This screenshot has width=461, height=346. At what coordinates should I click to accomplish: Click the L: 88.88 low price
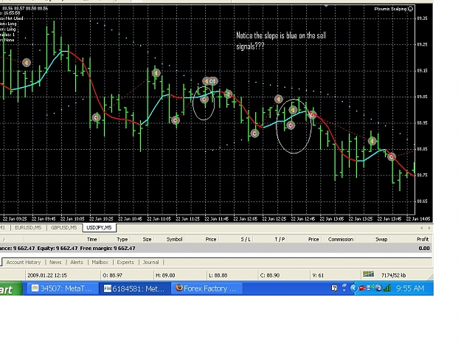pyautogui.click(x=218, y=275)
